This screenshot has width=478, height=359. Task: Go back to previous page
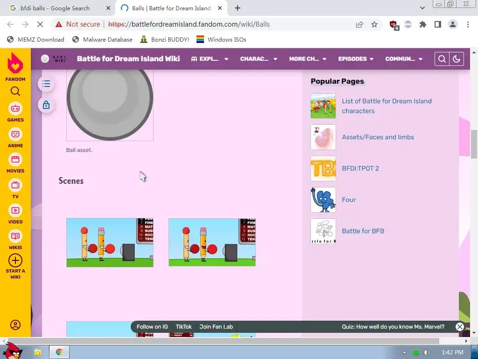10,24
